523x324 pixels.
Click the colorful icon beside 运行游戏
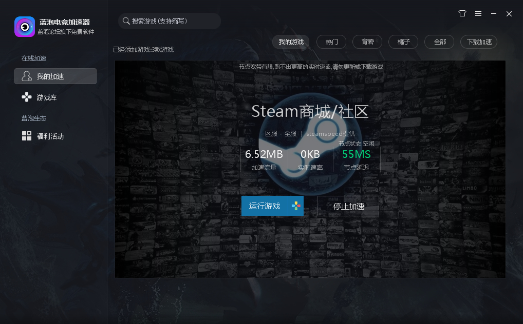click(x=296, y=206)
